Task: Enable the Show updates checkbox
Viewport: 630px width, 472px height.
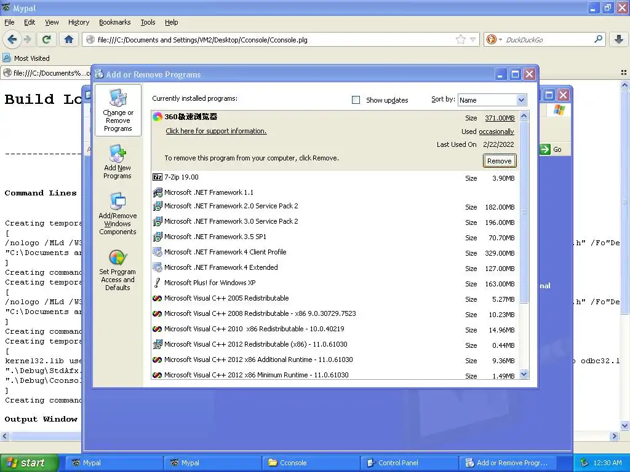Action: [356, 100]
